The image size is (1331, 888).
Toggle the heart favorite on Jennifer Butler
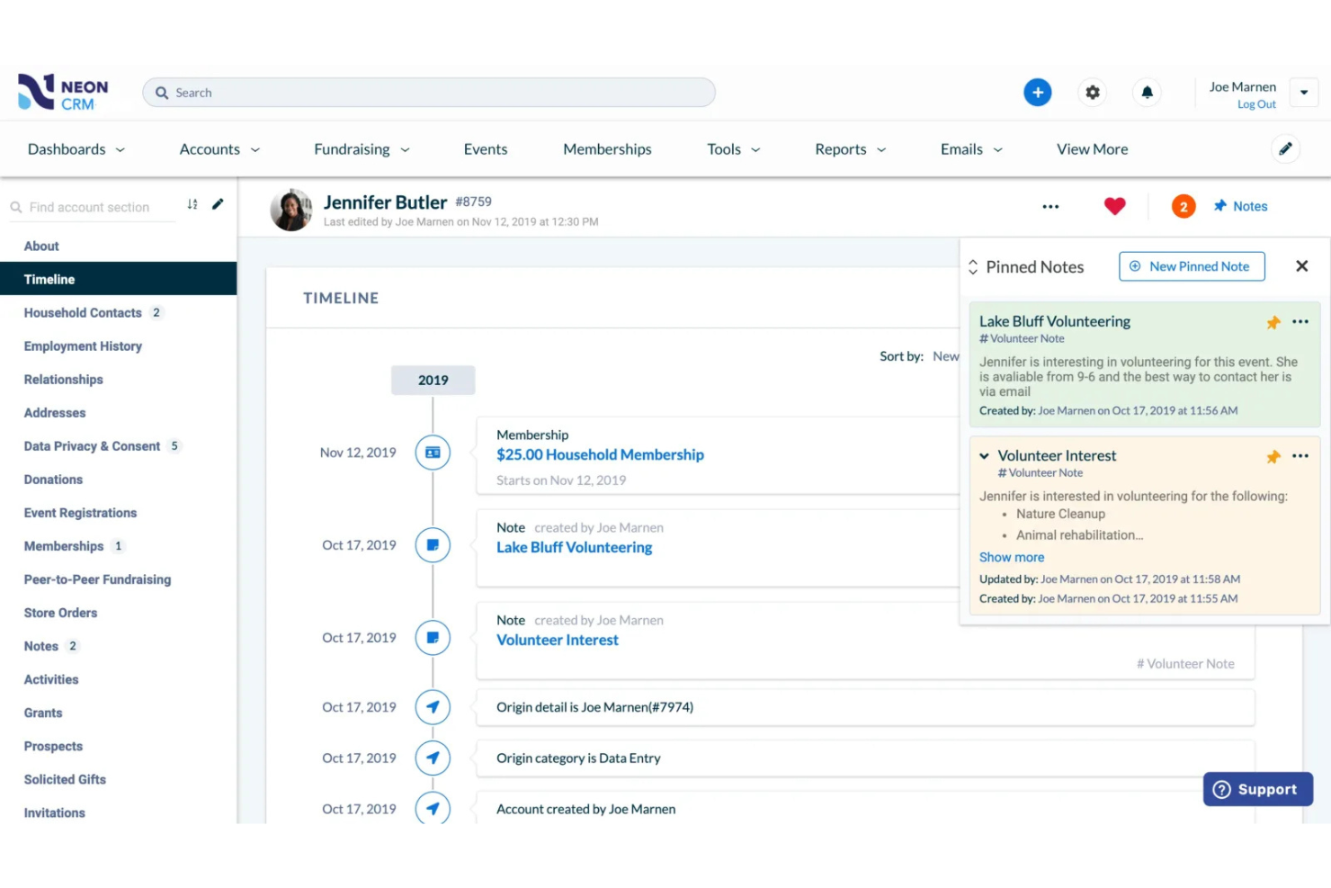point(1115,206)
